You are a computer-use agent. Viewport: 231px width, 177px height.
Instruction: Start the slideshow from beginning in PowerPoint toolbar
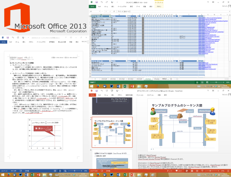112,91
